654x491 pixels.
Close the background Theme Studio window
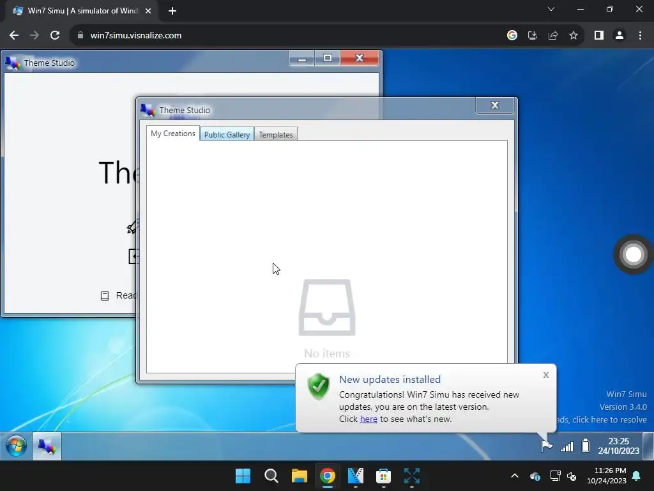click(360, 58)
